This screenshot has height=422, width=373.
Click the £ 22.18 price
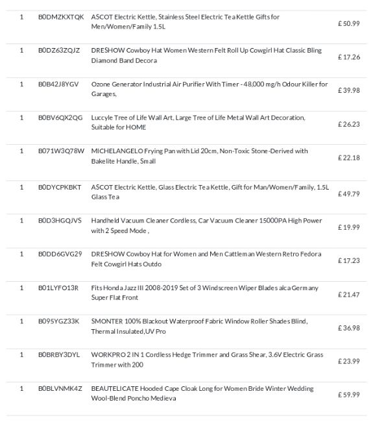coord(349,158)
